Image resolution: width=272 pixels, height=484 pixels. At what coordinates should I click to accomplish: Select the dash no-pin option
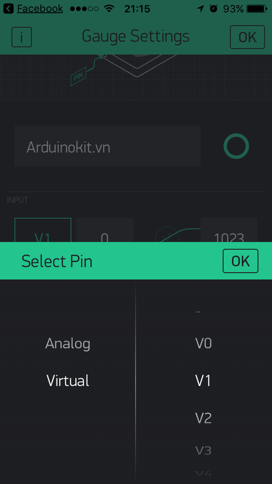(x=198, y=312)
